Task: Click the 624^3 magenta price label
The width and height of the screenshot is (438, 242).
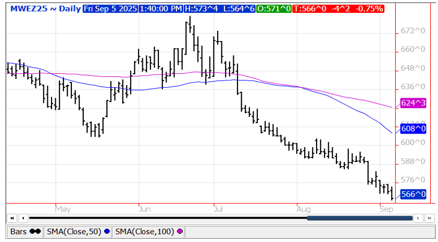Action: pos(413,103)
